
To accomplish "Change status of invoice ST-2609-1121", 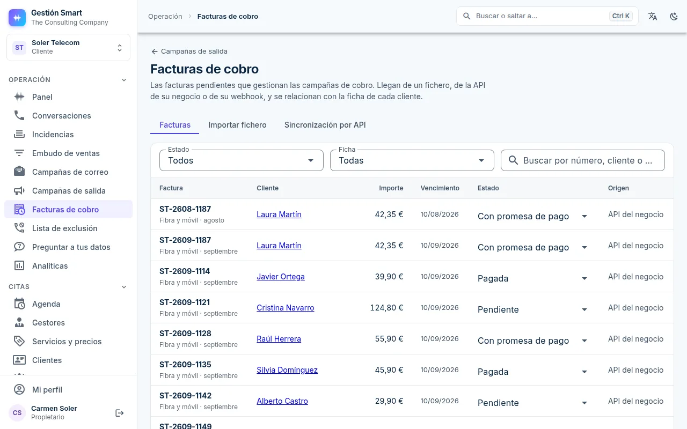I will (x=533, y=309).
